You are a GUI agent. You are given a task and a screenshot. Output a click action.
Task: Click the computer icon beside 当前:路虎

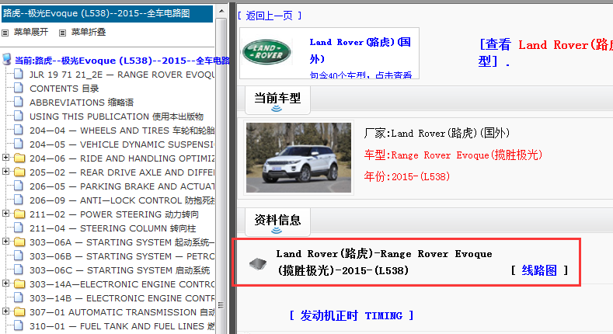(7, 60)
